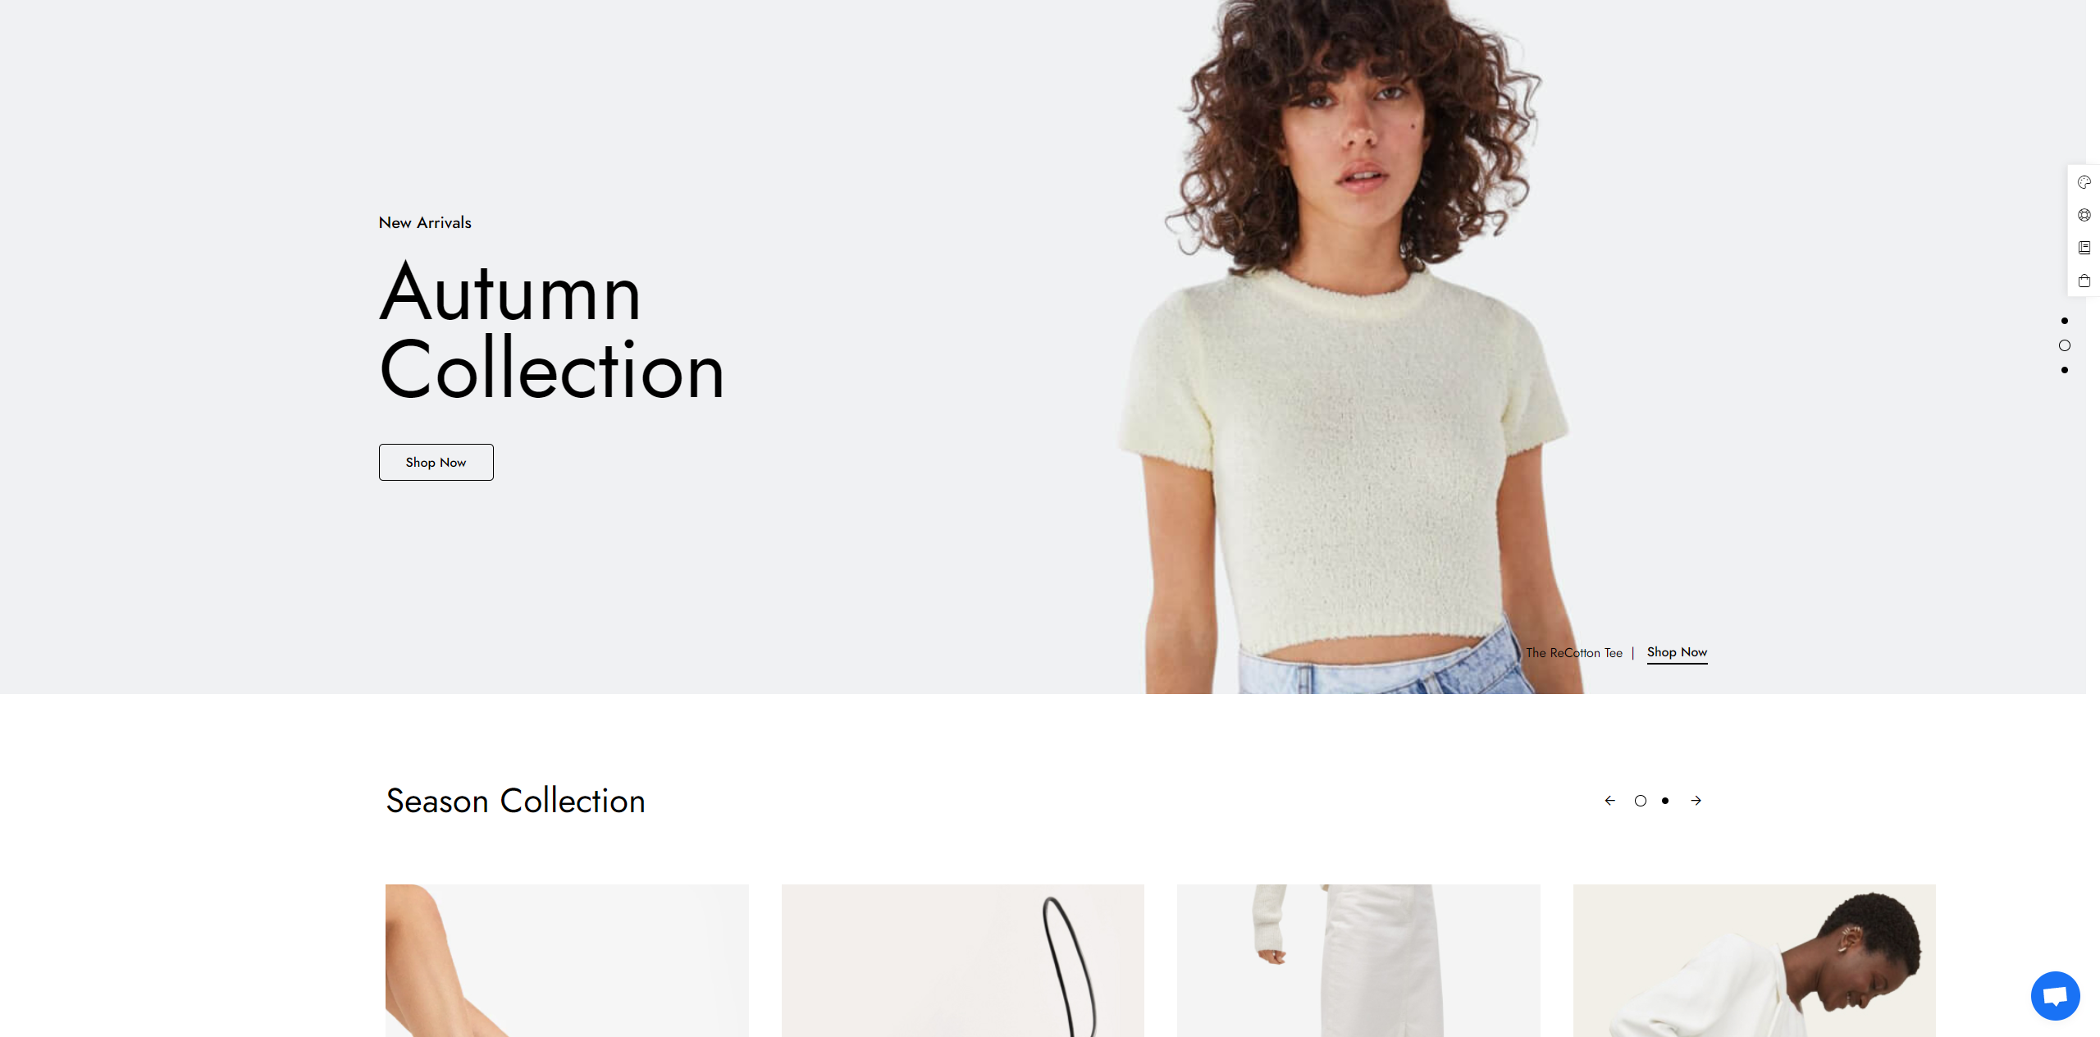Select the third hero slider dot
This screenshot has height=1037, width=2100.
2065,370
